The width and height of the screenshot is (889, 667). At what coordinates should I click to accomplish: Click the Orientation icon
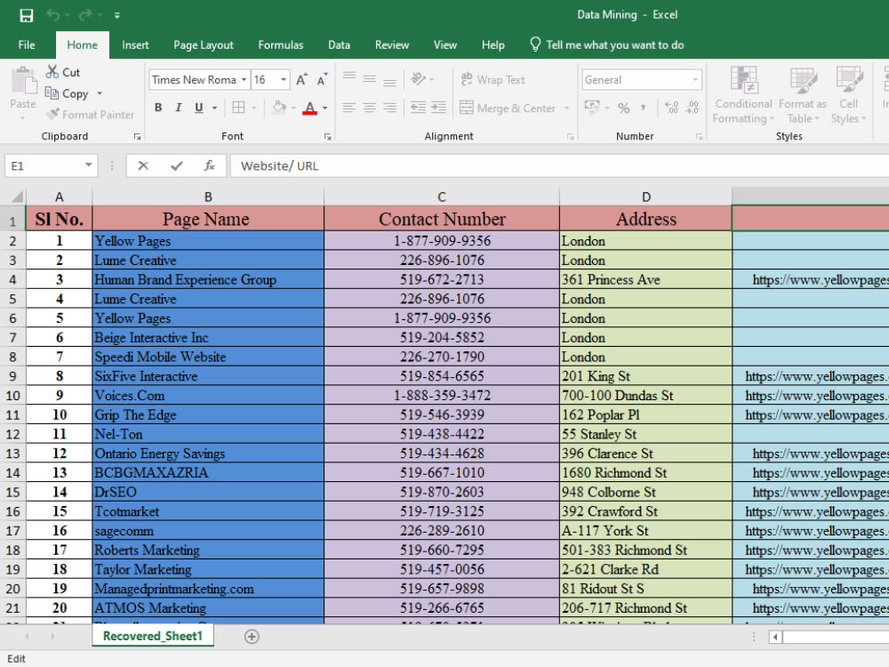pyautogui.click(x=419, y=79)
